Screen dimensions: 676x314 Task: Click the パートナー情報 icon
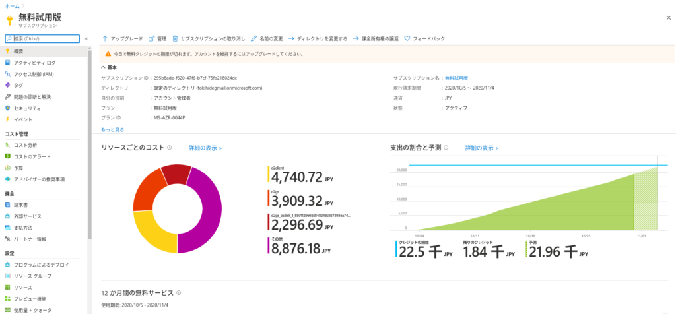coord(8,239)
